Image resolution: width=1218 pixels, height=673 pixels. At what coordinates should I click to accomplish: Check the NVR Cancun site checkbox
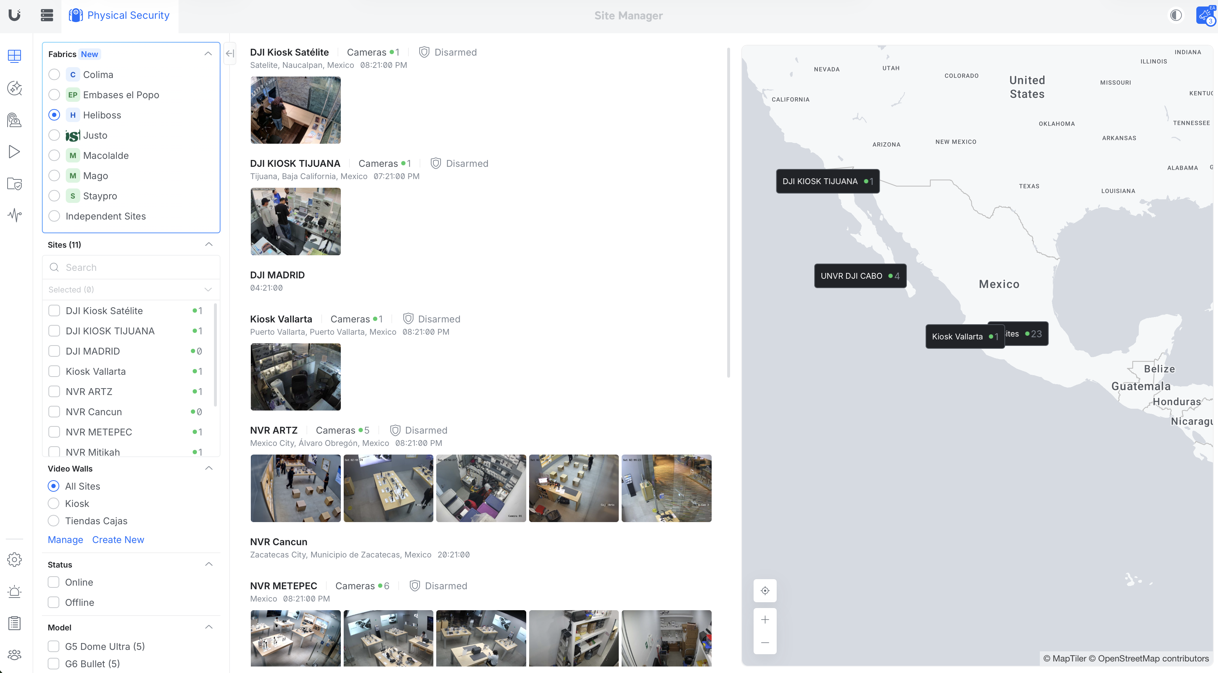[x=54, y=412]
